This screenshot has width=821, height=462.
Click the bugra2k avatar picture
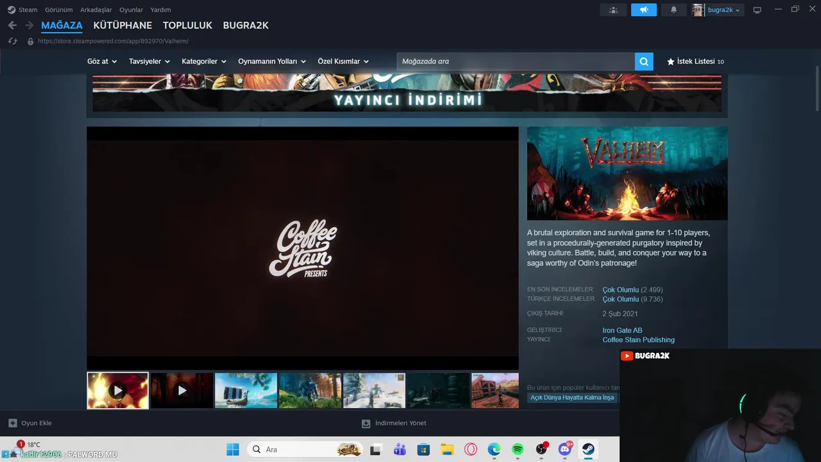[x=698, y=10]
